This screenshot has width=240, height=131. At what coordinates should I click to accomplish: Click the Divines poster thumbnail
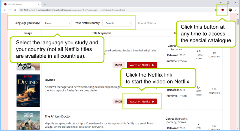(x=28, y=91)
